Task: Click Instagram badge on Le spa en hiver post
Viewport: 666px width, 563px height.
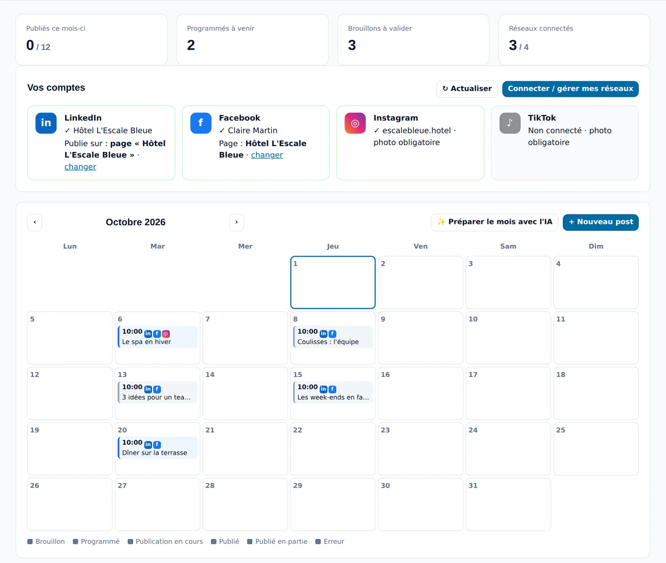Action: (166, 334)
